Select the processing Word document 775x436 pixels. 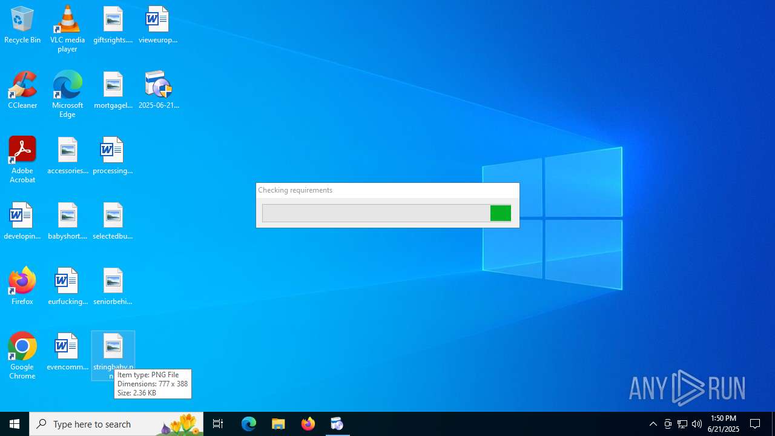coord(113,156)
